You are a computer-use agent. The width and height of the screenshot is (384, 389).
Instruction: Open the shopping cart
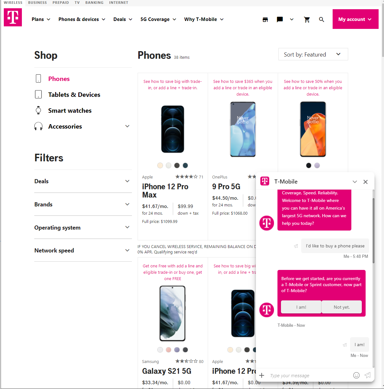pos(307,19)
